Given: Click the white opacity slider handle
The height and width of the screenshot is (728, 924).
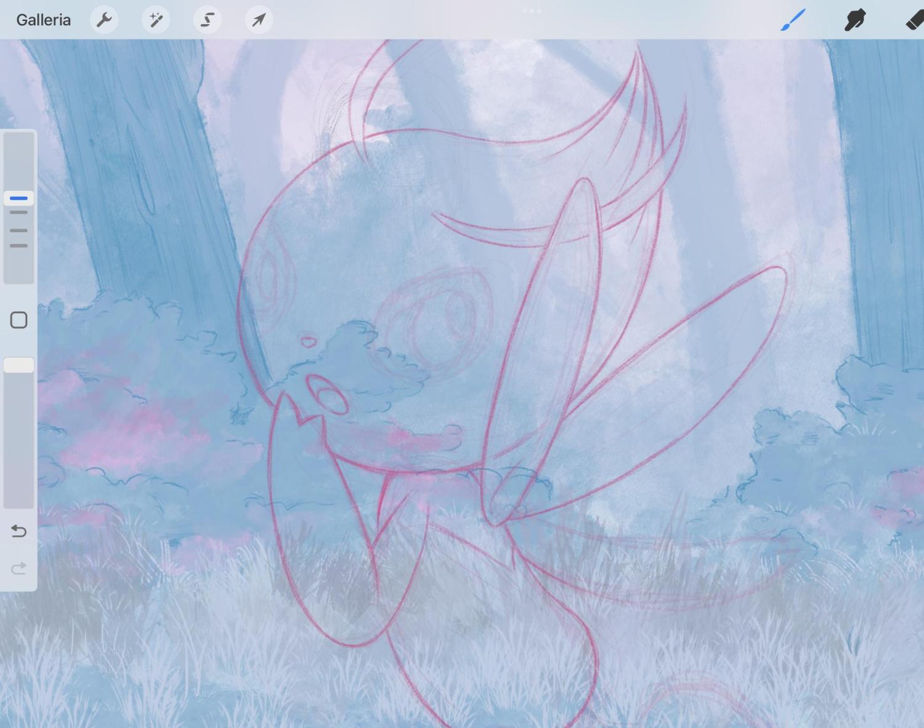Looking at the screenshot, I should [x=18, y=365].
